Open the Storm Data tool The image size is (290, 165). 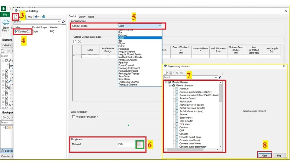[6, 26]
